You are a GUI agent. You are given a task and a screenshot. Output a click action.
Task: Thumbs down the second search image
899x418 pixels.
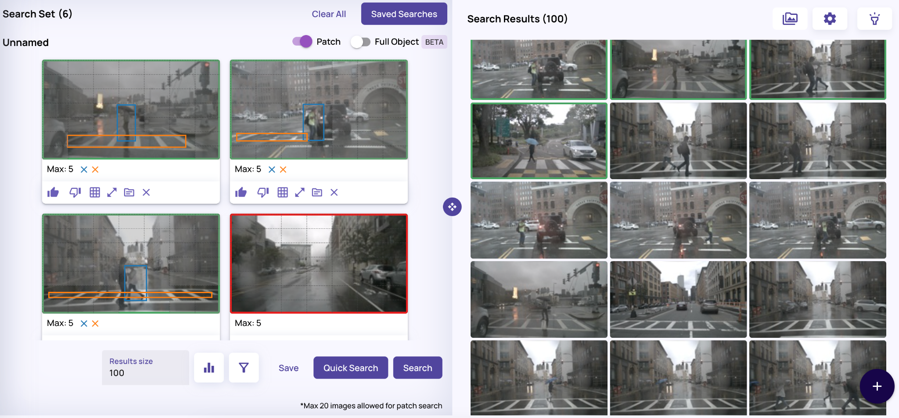262,192
